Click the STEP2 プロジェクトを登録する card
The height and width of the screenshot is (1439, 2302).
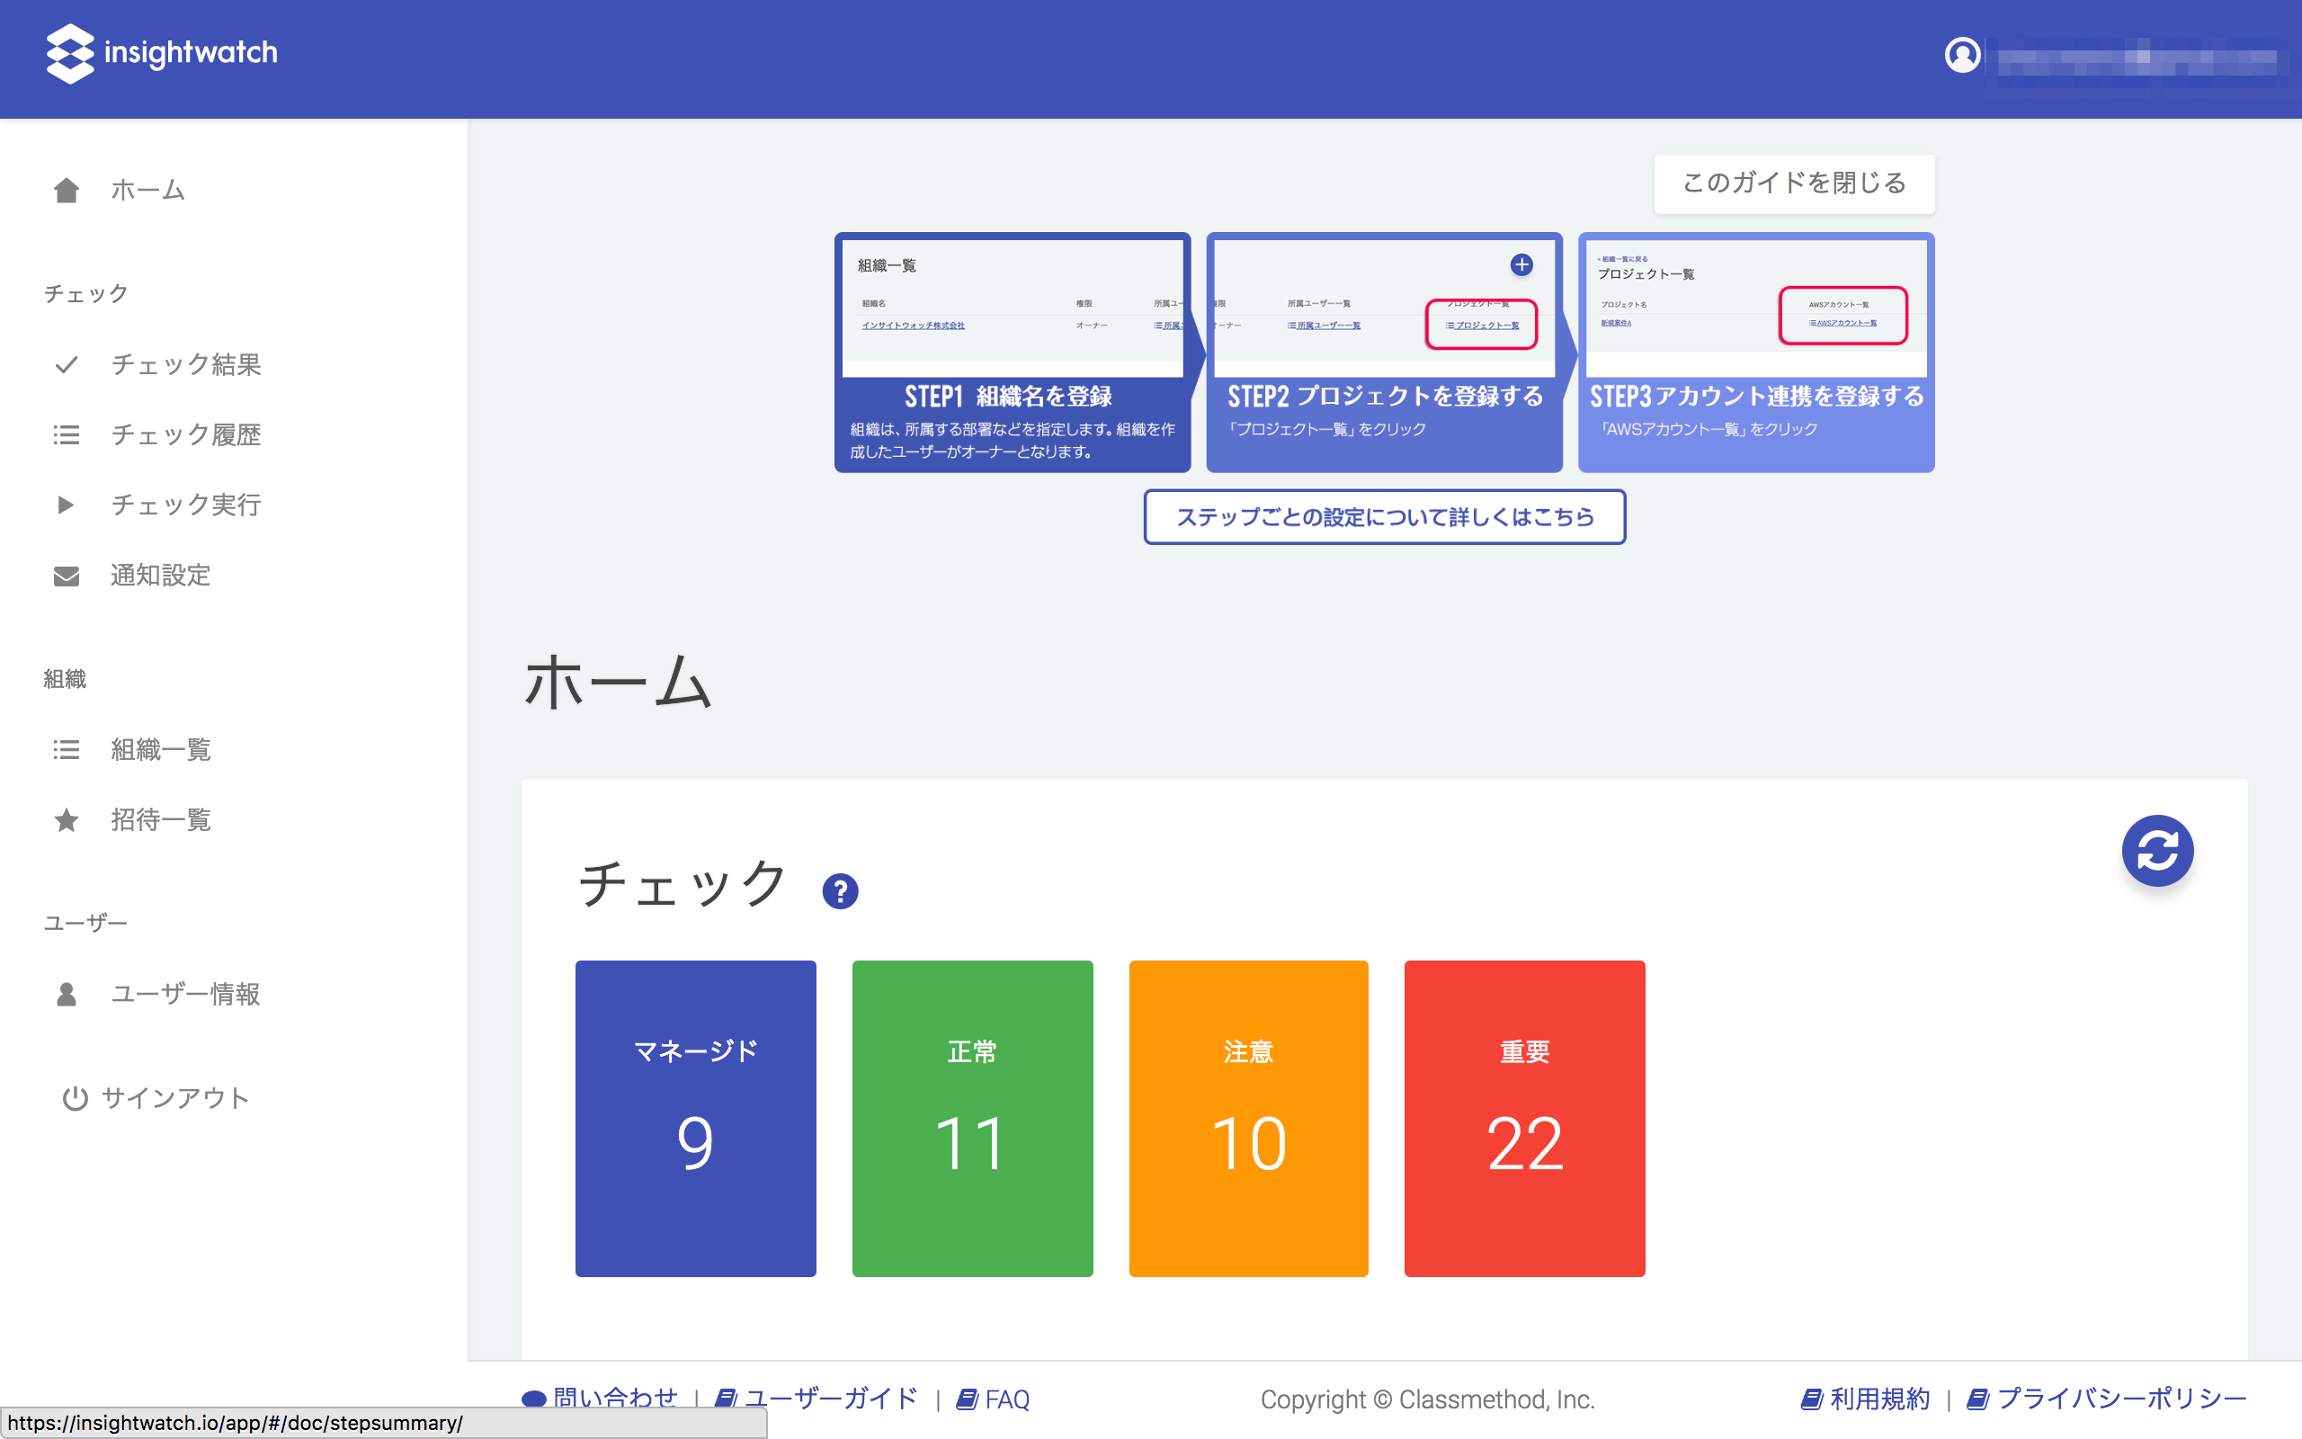coord(1384,353)
